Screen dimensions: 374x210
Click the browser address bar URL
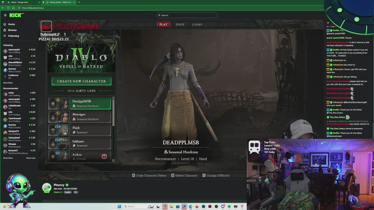(32, 8)
